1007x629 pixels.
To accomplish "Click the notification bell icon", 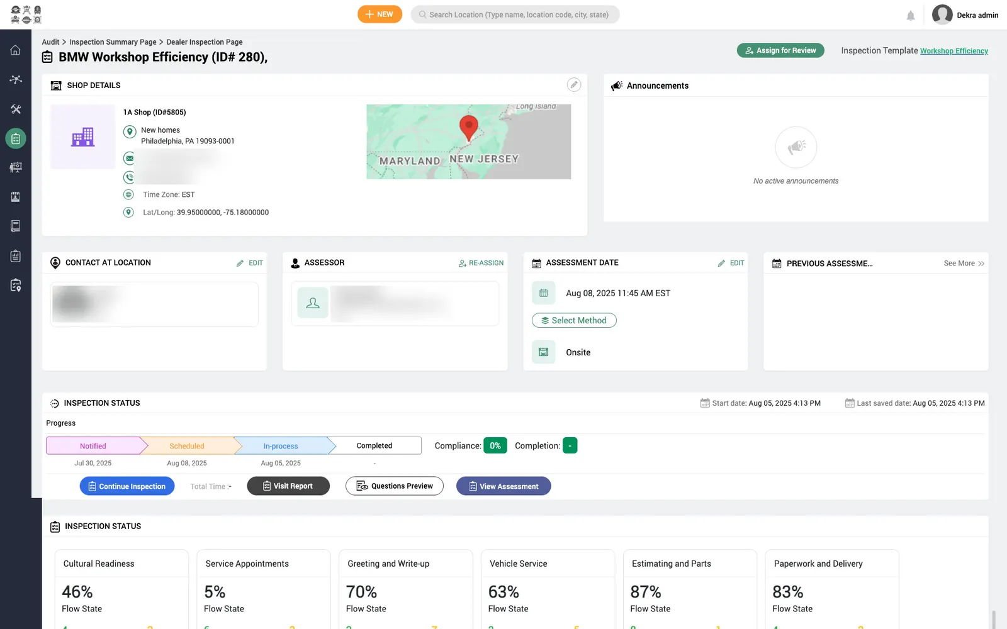I will tap(910, 15).
